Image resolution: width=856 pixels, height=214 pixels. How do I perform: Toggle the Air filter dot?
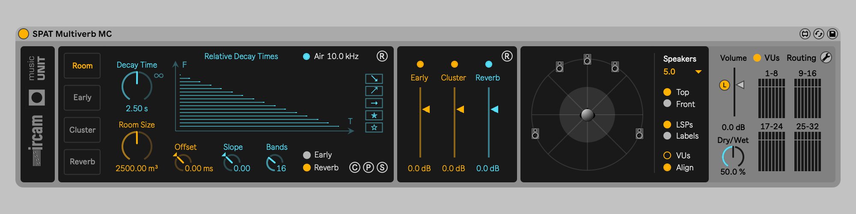click(x=306, y=56)
